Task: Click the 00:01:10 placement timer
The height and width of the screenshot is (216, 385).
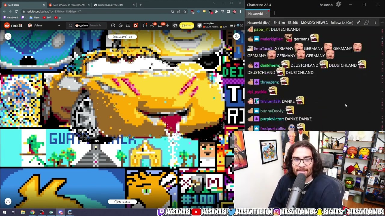Action: coord(122,202)
